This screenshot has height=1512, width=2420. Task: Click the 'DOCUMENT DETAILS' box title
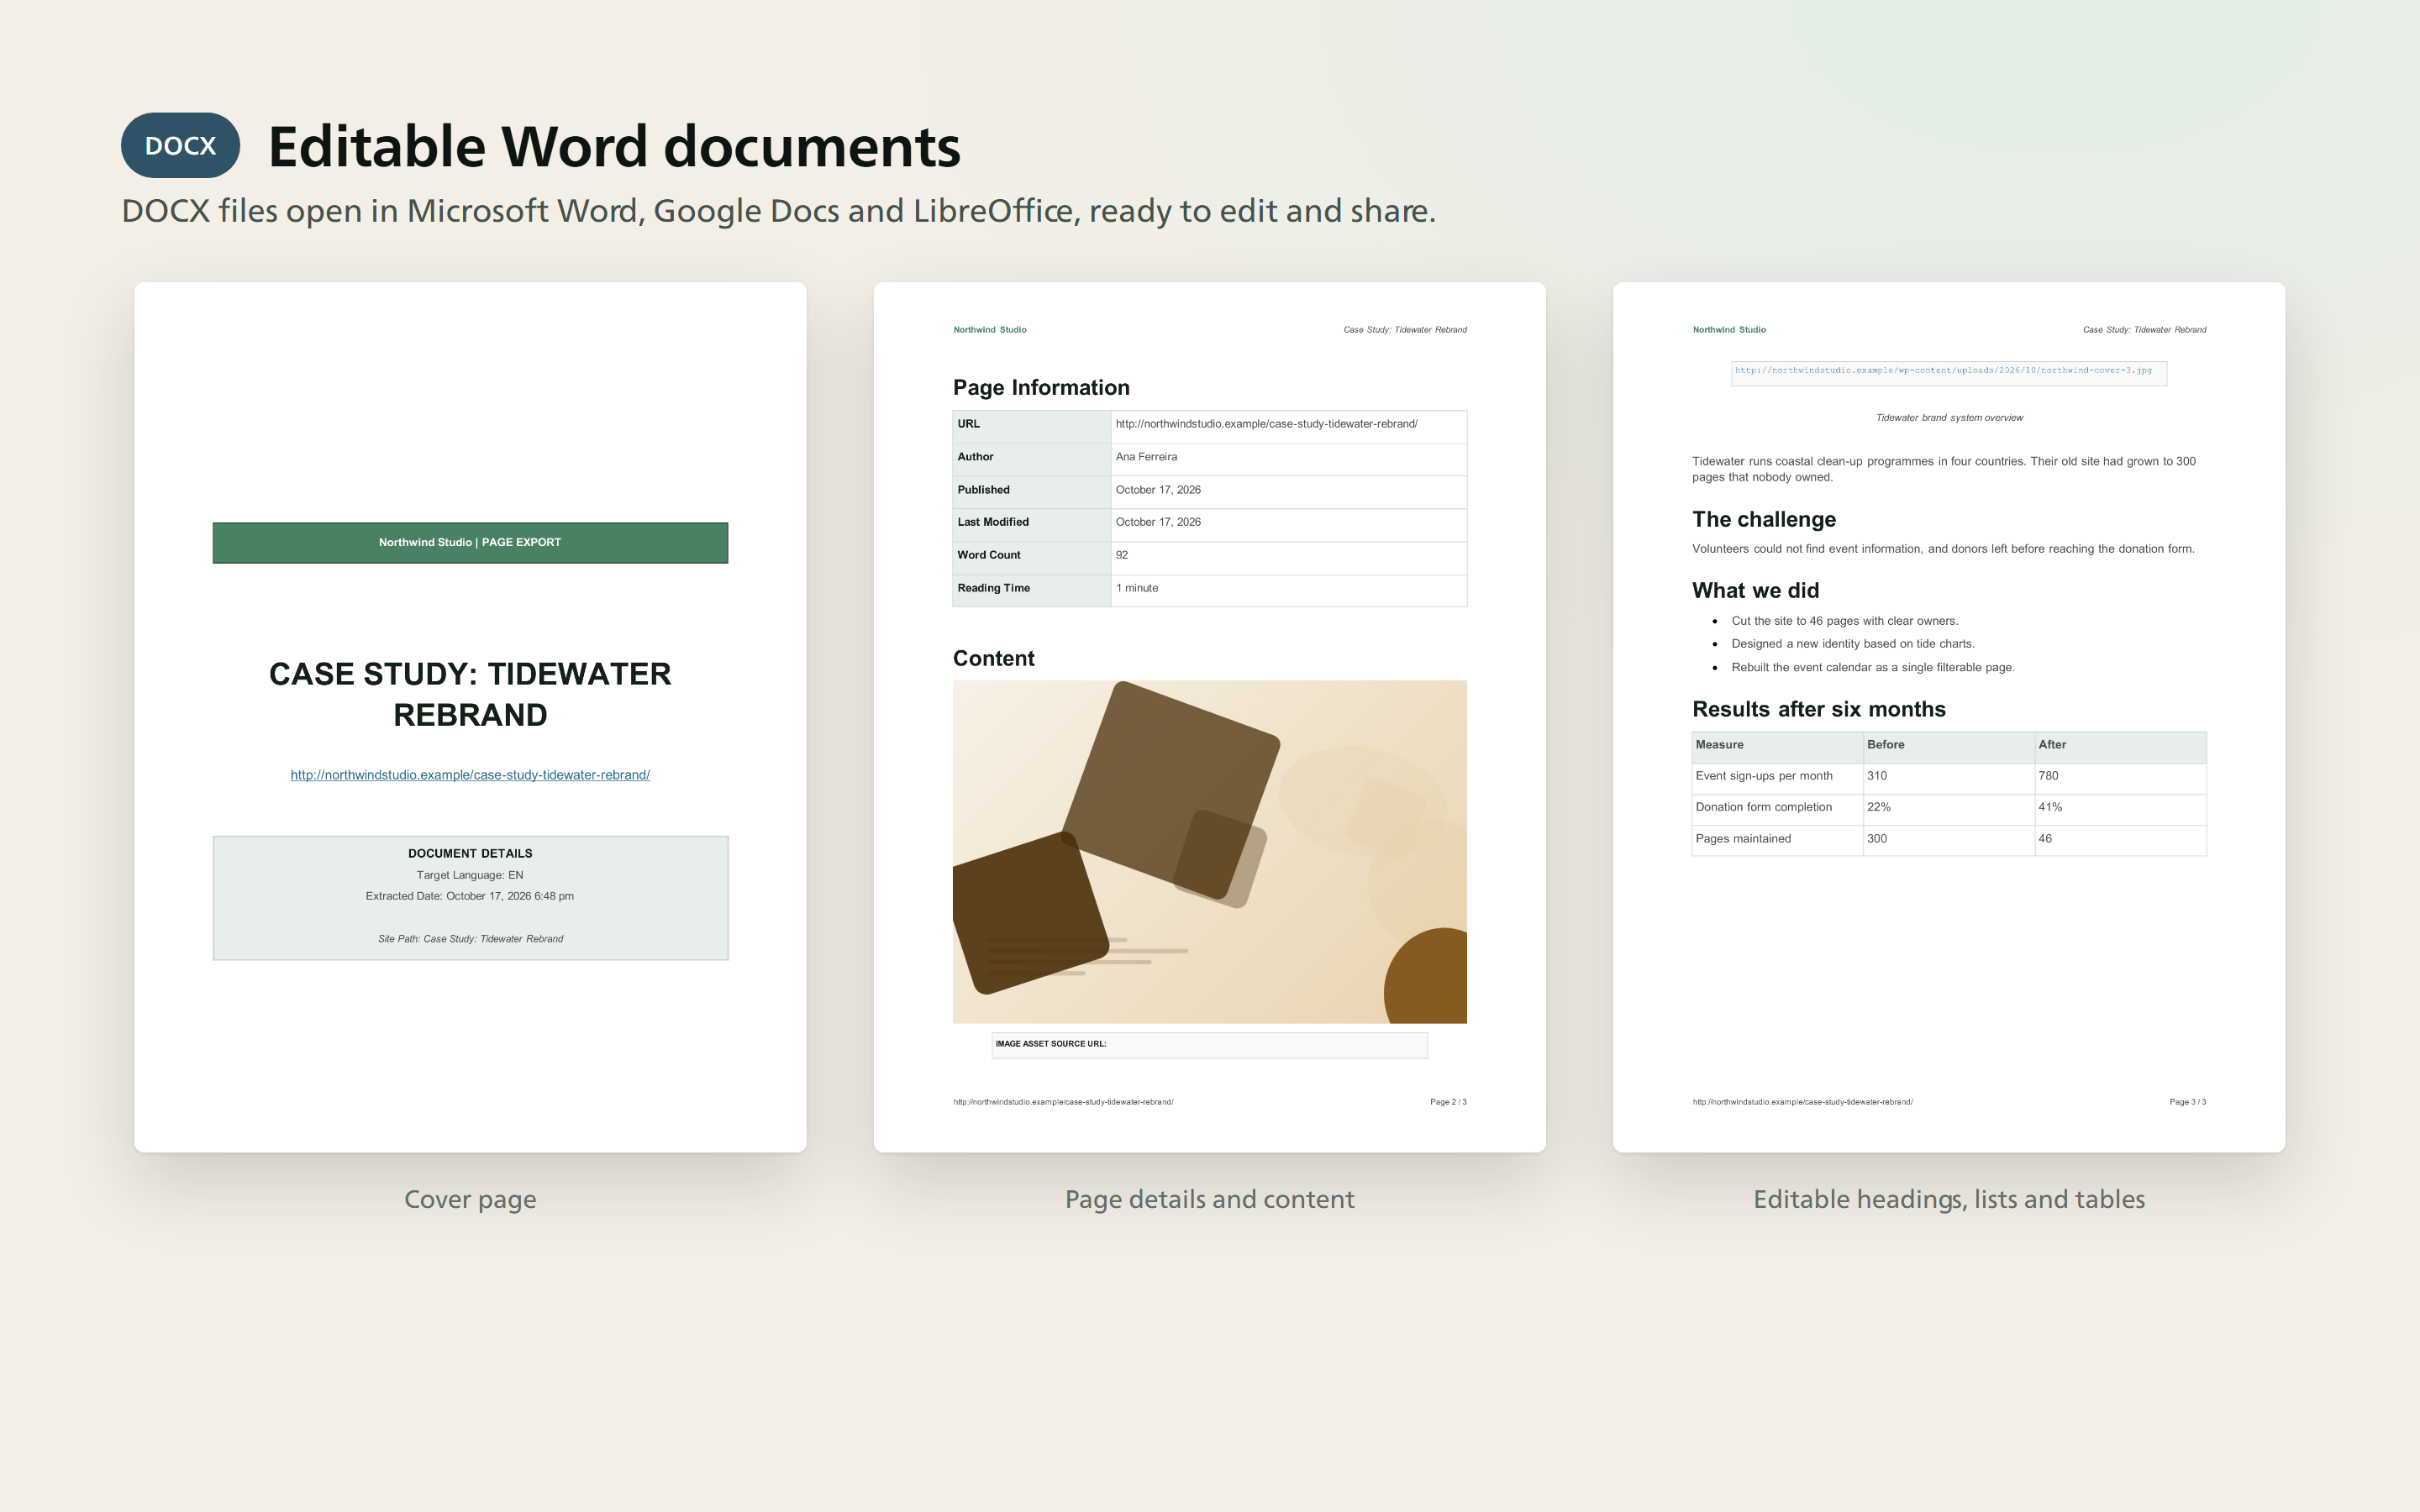(470, 853)
